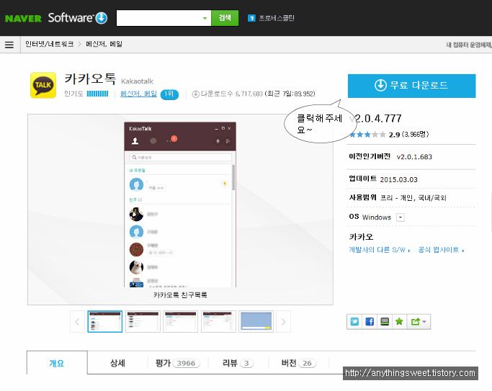Add to favorites with green star icon
492x391 pixels.
(399, 322)
